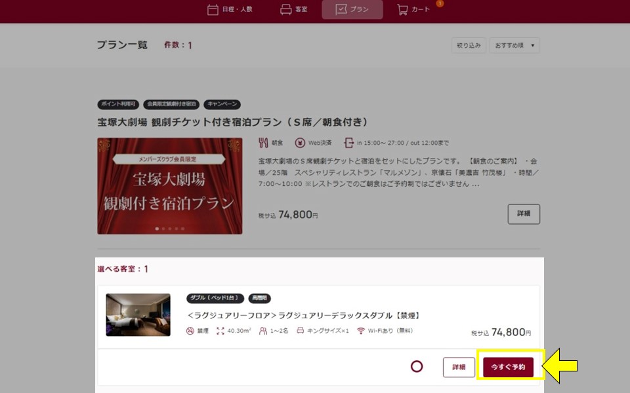The image size is (630, 393).
Task: Click the プラン一覧 page heading
Action: 122,45
